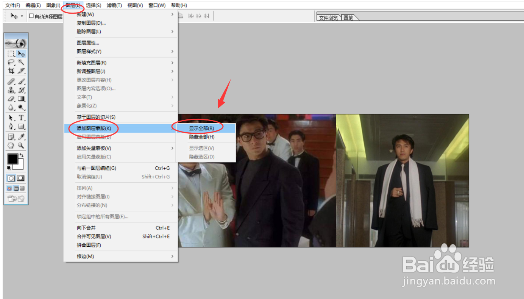Image resolution: width=524 pixels, height=299 pixels.
Task: Click the 添加图层蒙版(K) menu item
Action: tap(120, 128)
